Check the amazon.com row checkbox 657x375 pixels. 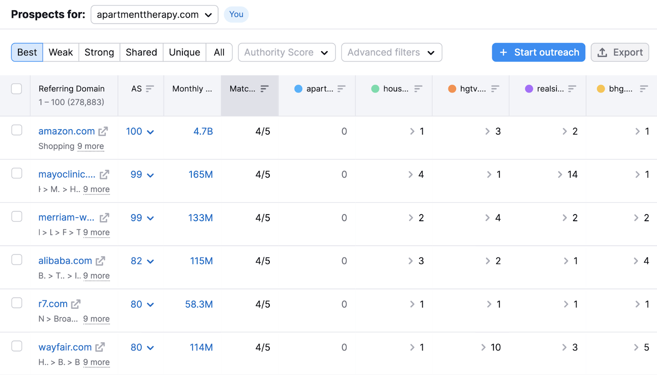(x=16, y=130)
